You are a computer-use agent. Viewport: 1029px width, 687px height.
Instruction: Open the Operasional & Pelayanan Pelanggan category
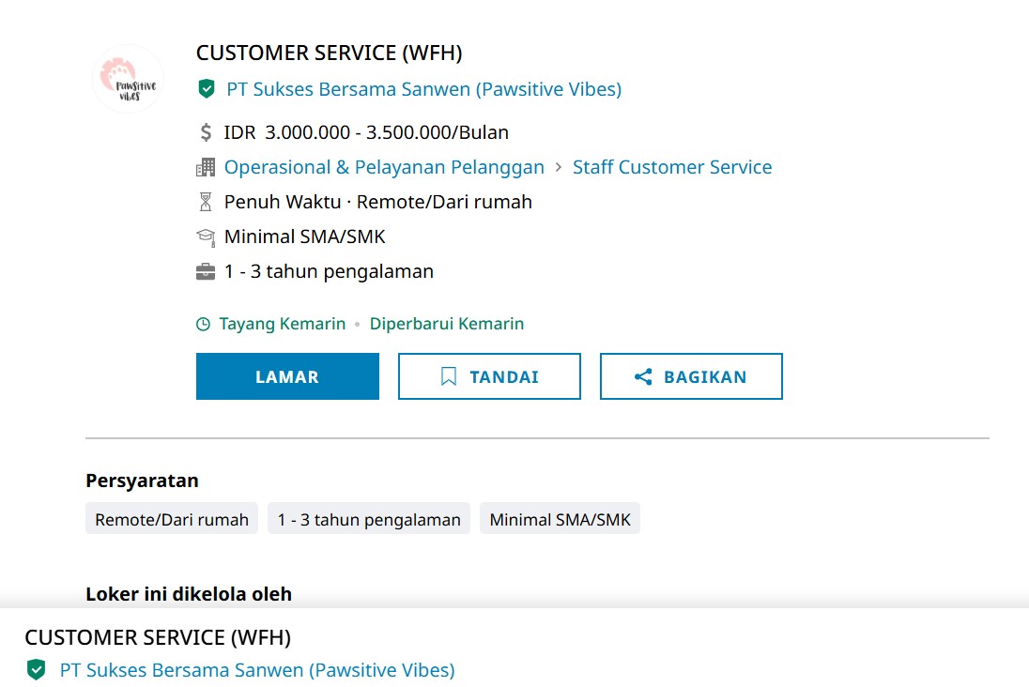[385, 167]
